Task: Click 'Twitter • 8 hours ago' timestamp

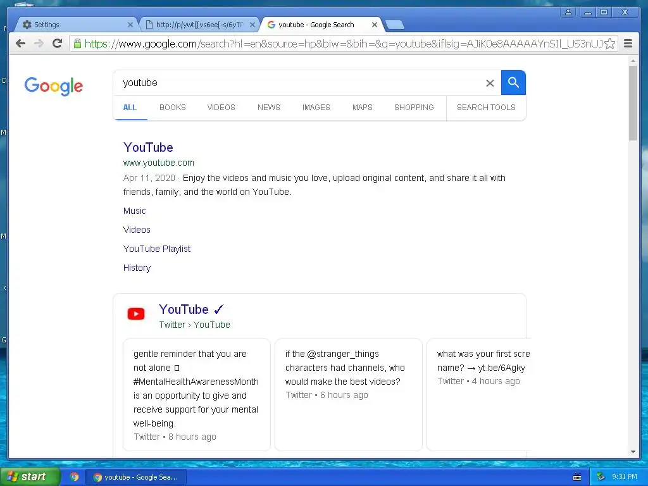Action: coord(175,437)
